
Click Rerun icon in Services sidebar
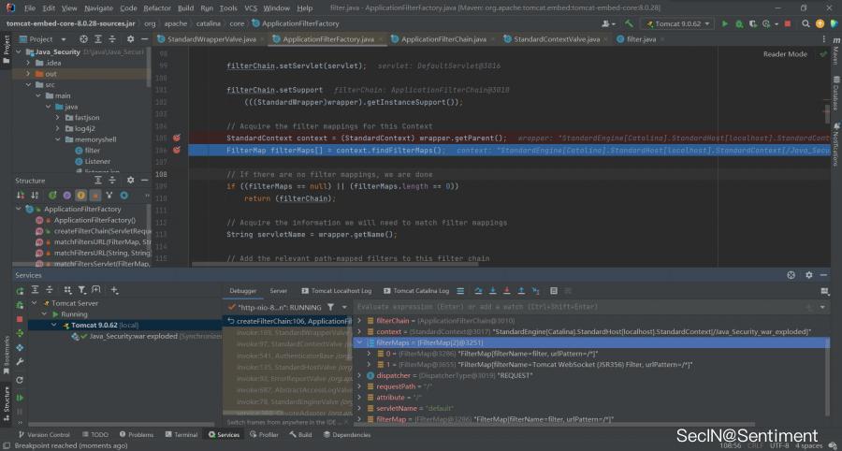[x=20, y=291]
